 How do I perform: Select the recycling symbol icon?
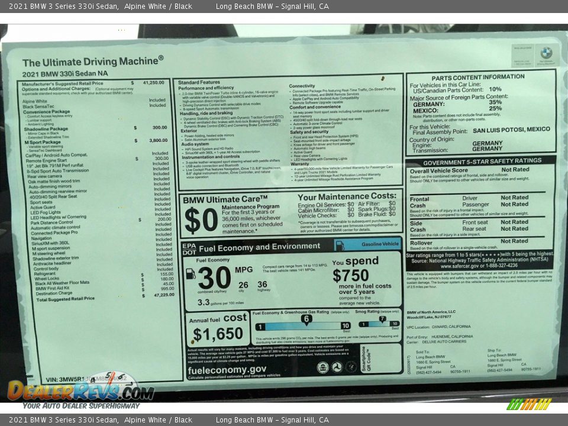tap(322, 367)
